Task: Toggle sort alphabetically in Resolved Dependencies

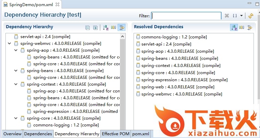Action: tap(234, 28)
